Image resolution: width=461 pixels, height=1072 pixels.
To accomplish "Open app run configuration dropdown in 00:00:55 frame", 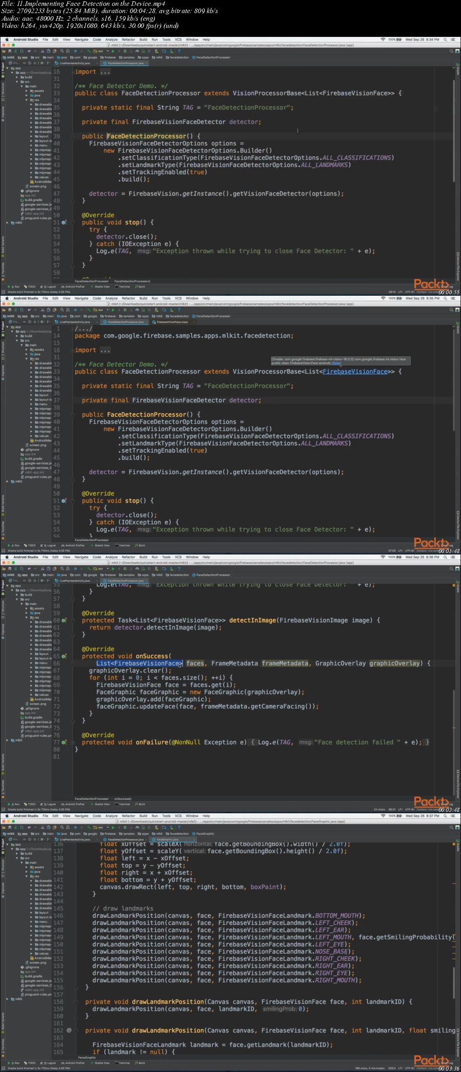I will pyautogui.click(x=100, y=51).
